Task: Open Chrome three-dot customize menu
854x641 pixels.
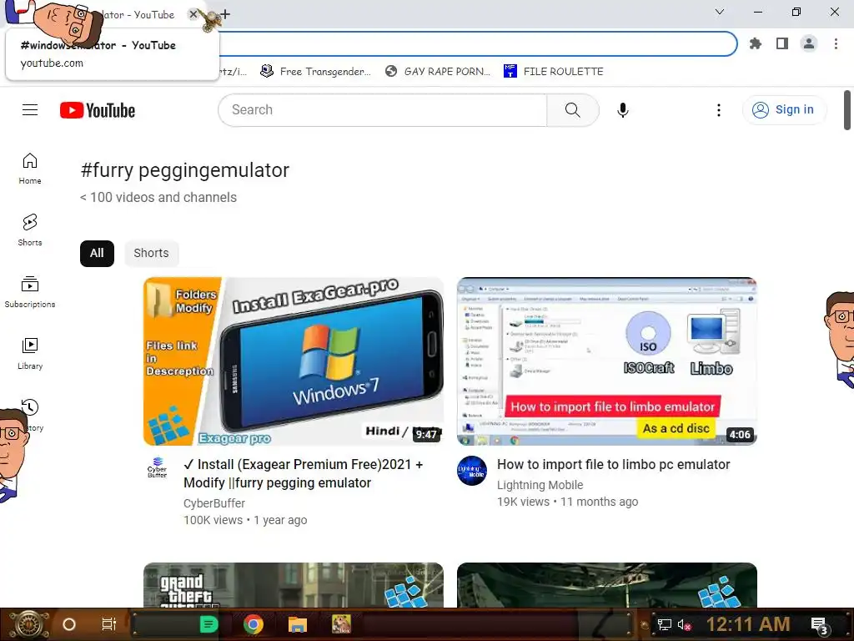Action: tap(836, 43)
